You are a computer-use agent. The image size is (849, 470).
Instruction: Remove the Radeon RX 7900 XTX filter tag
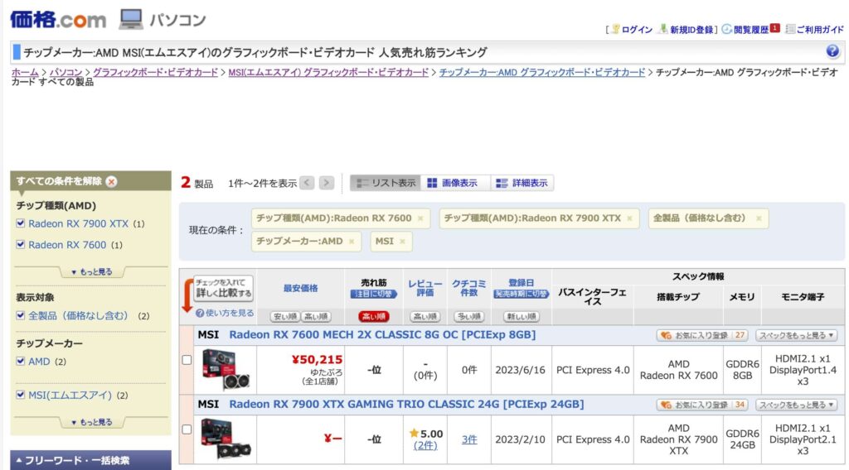click(629, 218)
